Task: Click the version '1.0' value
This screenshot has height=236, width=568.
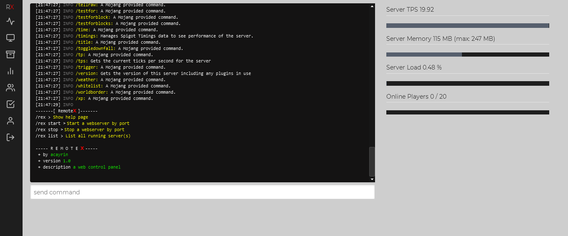Action: (67, 161)
